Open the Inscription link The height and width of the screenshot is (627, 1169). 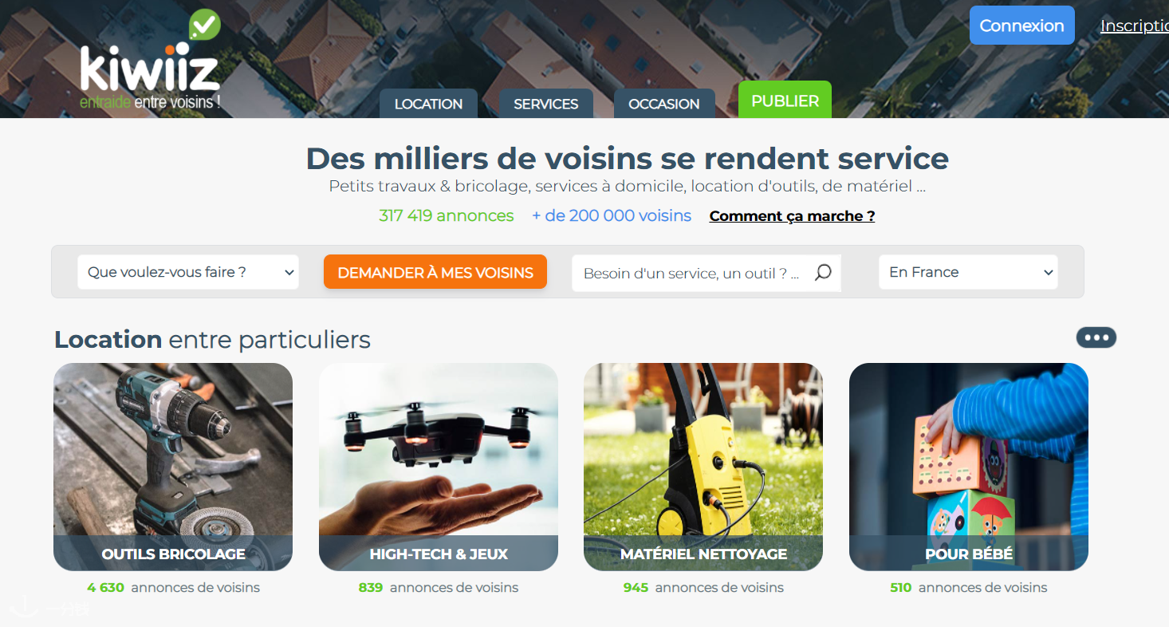click(1135, 26)
